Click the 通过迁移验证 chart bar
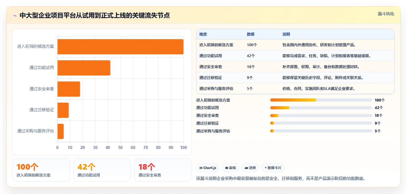Viewport: 407px width, 194px height. (63, 110)
